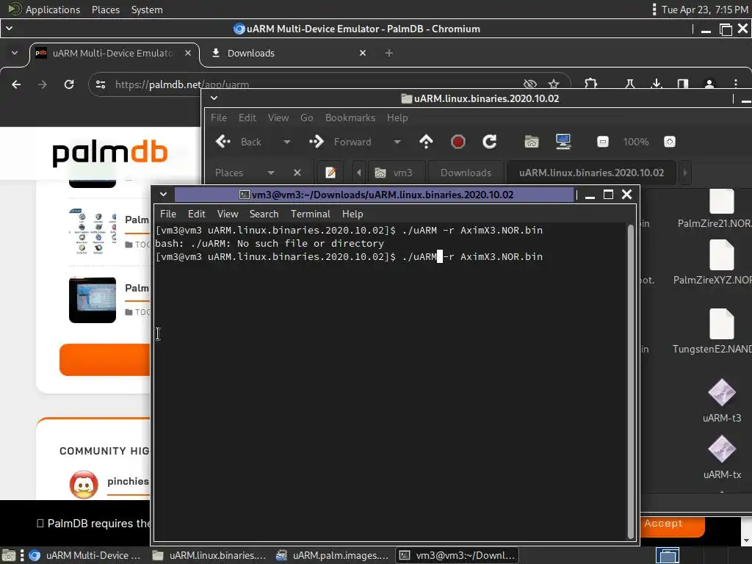
Task: Open Go menu in file manager
Action: tap(306, 117)
